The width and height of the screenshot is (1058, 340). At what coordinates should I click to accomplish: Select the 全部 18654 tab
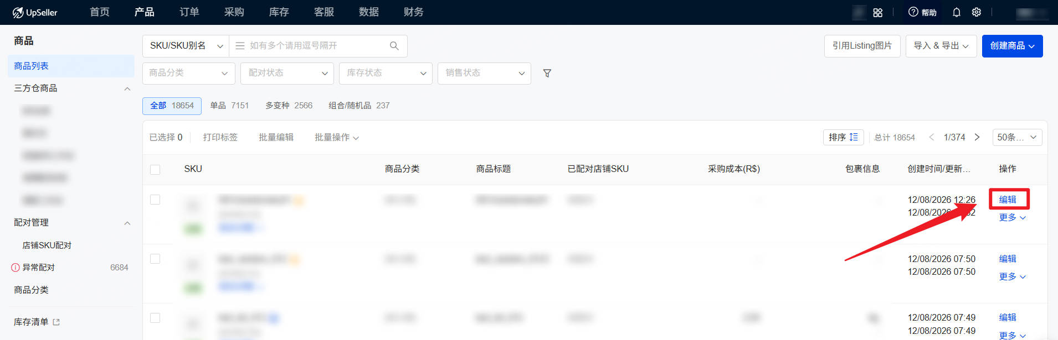(172, 106)
